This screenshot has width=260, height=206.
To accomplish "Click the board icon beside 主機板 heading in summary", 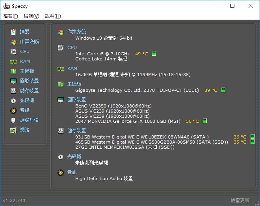I will point(61,84).
